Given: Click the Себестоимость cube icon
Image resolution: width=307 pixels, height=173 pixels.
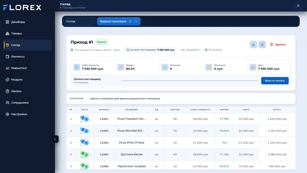Looking at the screenshot, I should pyautogui.click(x=76, y=67).
